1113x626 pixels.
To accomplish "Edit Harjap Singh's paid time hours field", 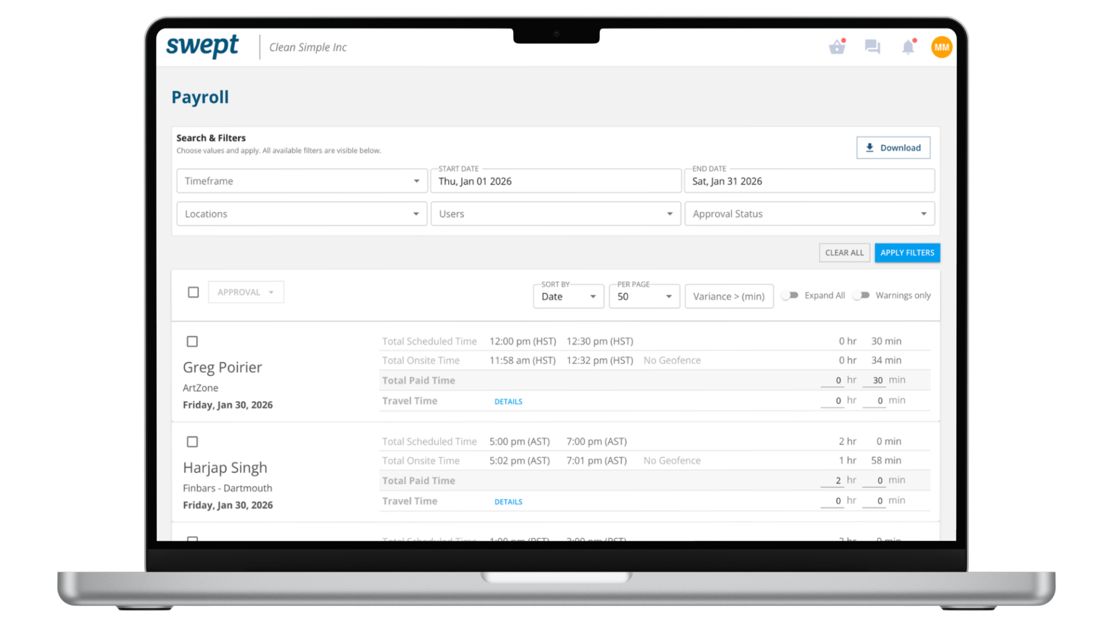I will [x=832, y=481].
